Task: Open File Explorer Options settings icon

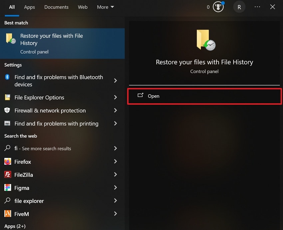Action: pyautogui.click(x=8, y=97)
